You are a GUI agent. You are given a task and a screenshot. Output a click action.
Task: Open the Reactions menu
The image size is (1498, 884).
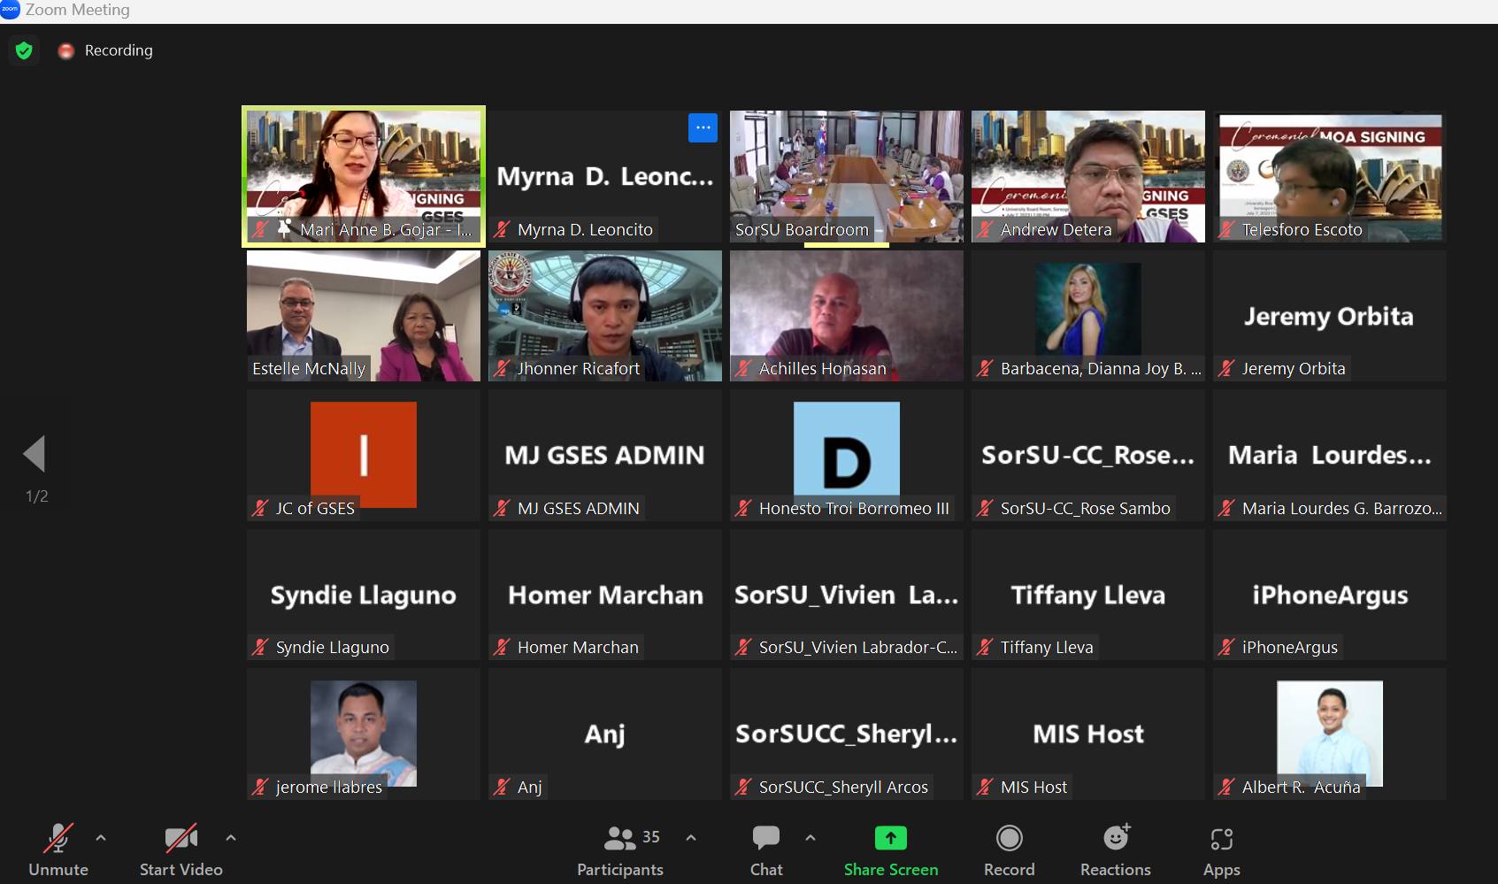click(1115, 850)
